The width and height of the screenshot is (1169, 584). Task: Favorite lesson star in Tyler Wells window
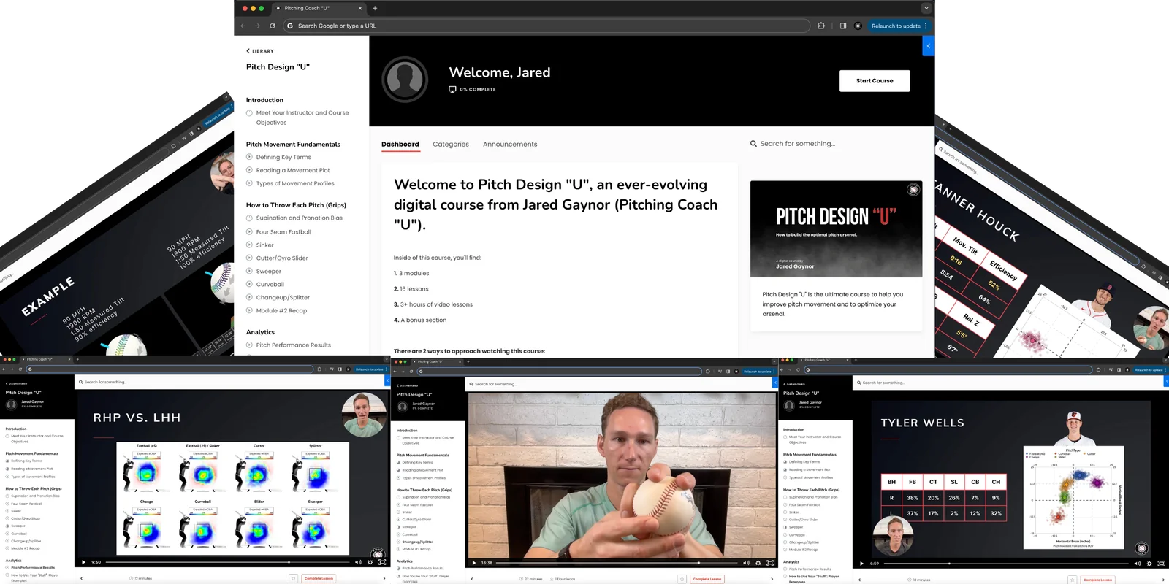point(1073,580)
